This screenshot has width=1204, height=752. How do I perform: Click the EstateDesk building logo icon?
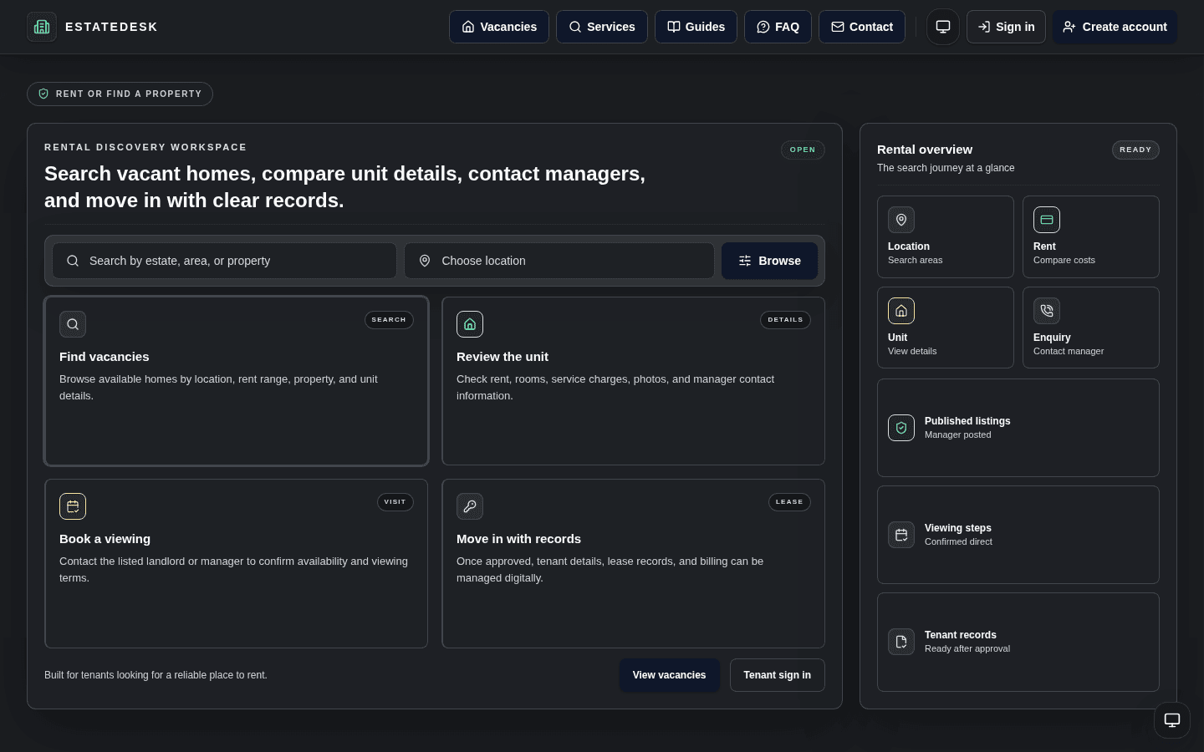click(42, 27)
